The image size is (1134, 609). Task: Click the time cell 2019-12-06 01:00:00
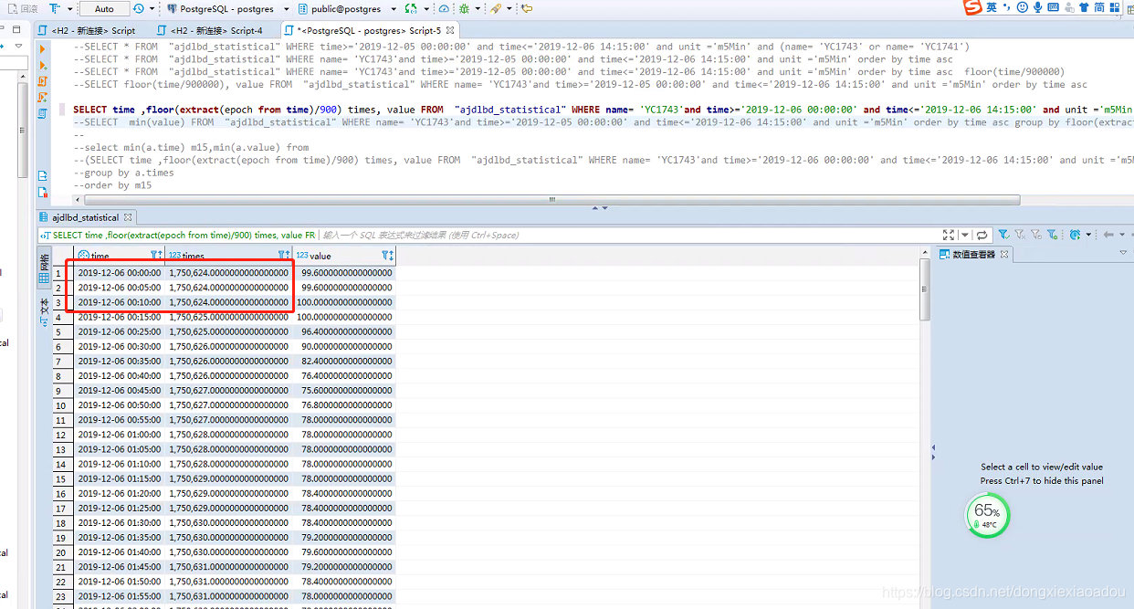[x=120, y=435]
